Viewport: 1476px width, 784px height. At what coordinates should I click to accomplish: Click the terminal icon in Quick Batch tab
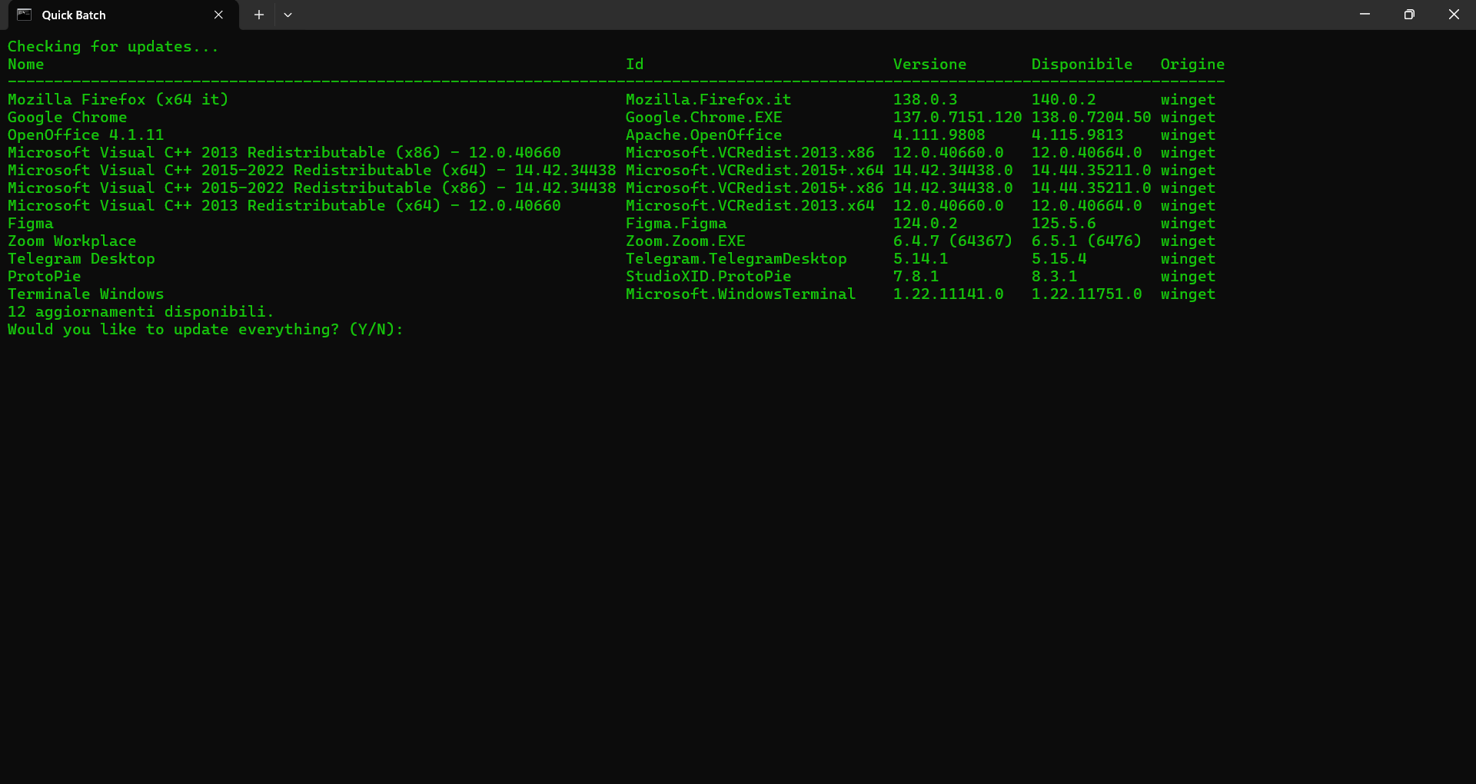pos(24,15)
